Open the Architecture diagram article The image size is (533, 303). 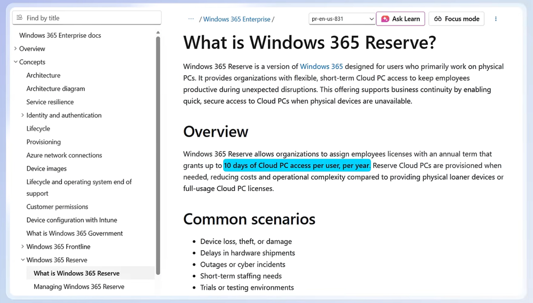[55, 89]
